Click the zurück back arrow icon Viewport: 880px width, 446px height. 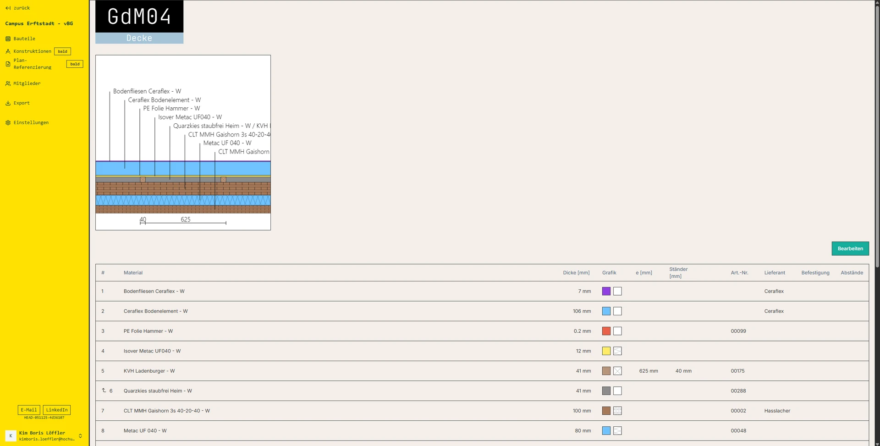point(8,8)
